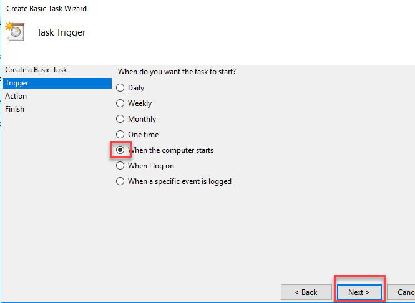Viewport: 415px width, 303px height.
Task: Select When the computer starts option
Action: point(120,150)
